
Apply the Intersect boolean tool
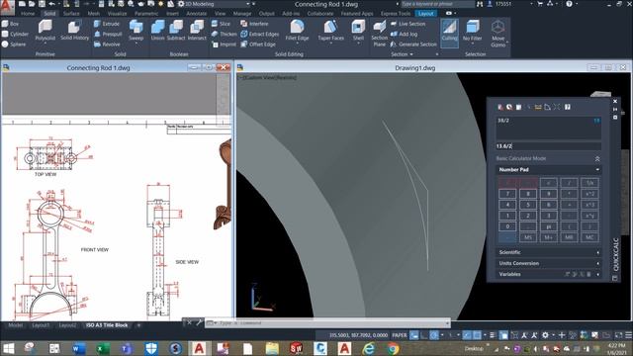[x=197, y=31]
